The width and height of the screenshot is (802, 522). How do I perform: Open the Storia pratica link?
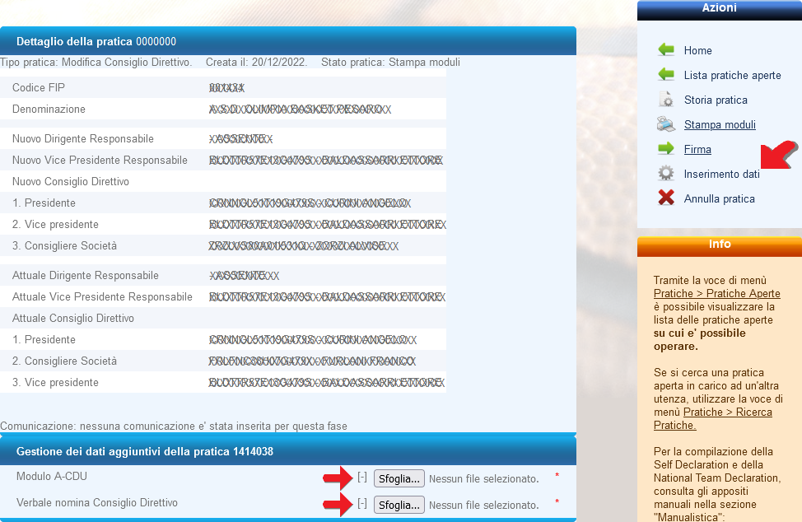pos(716,100)
